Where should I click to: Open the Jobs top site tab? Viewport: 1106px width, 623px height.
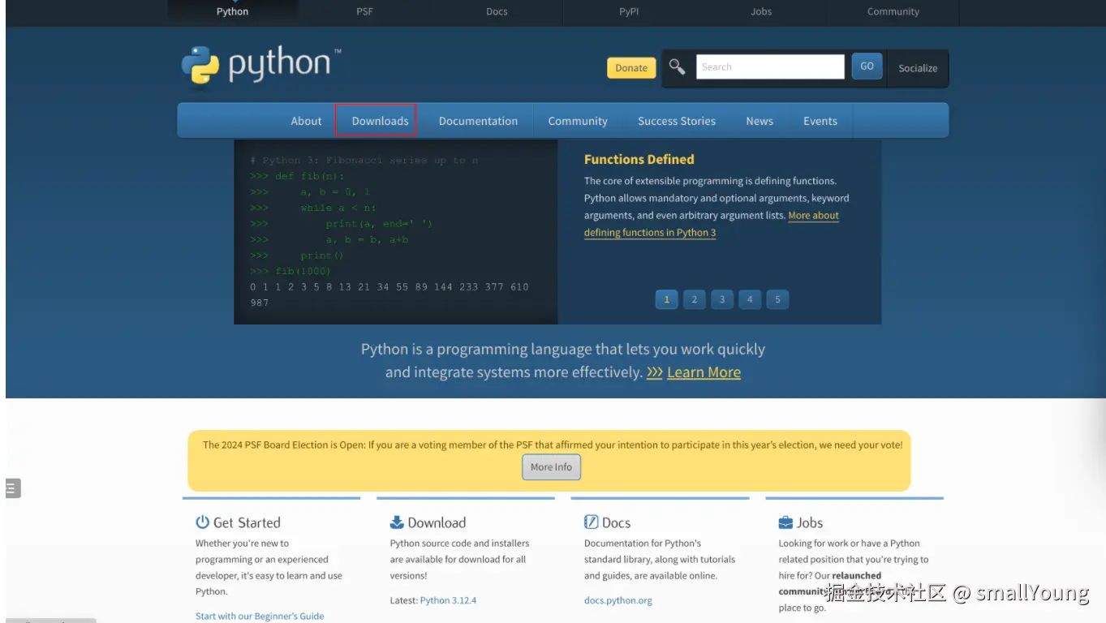click(x=761, y=11)
